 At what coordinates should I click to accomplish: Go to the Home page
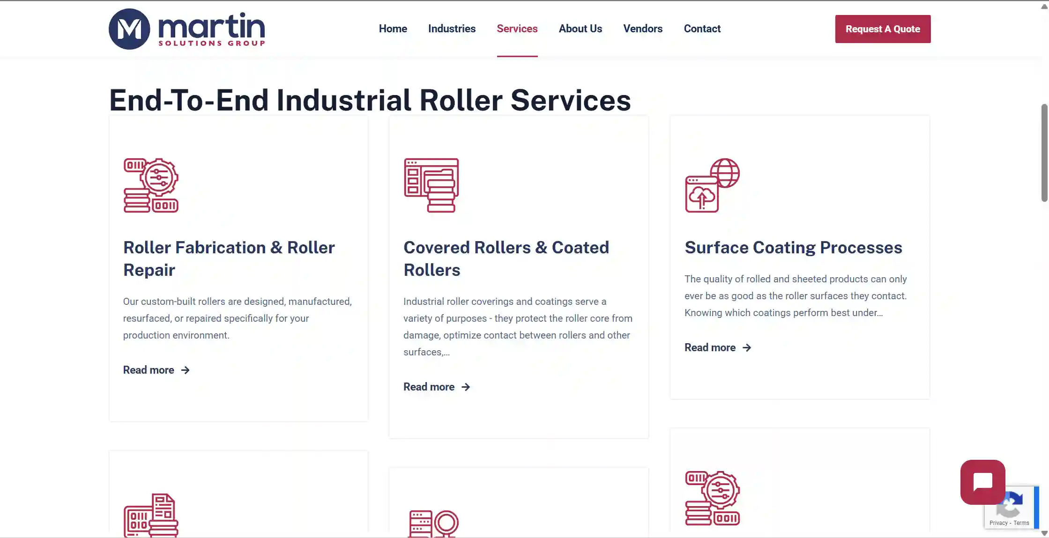393,29
